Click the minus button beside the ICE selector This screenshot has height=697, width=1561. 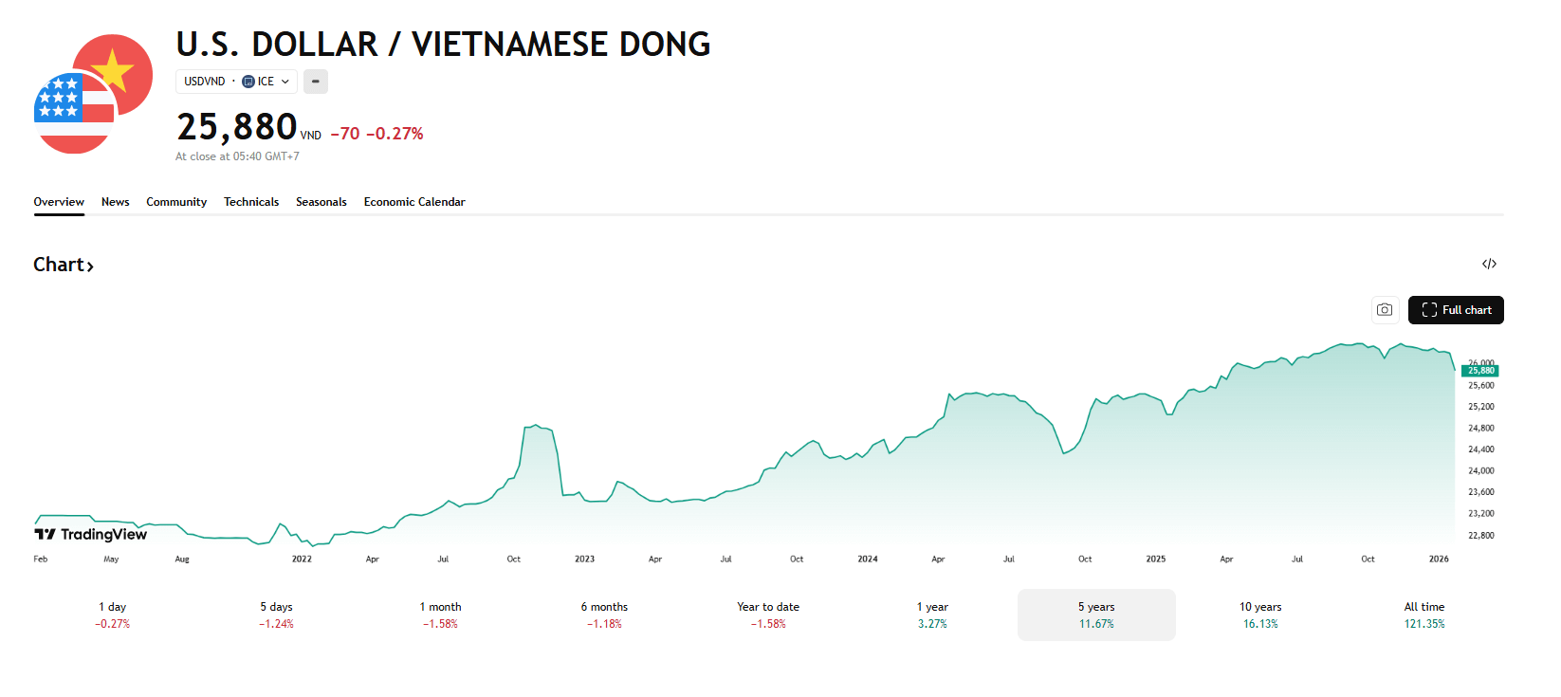[x=316, y=82]
